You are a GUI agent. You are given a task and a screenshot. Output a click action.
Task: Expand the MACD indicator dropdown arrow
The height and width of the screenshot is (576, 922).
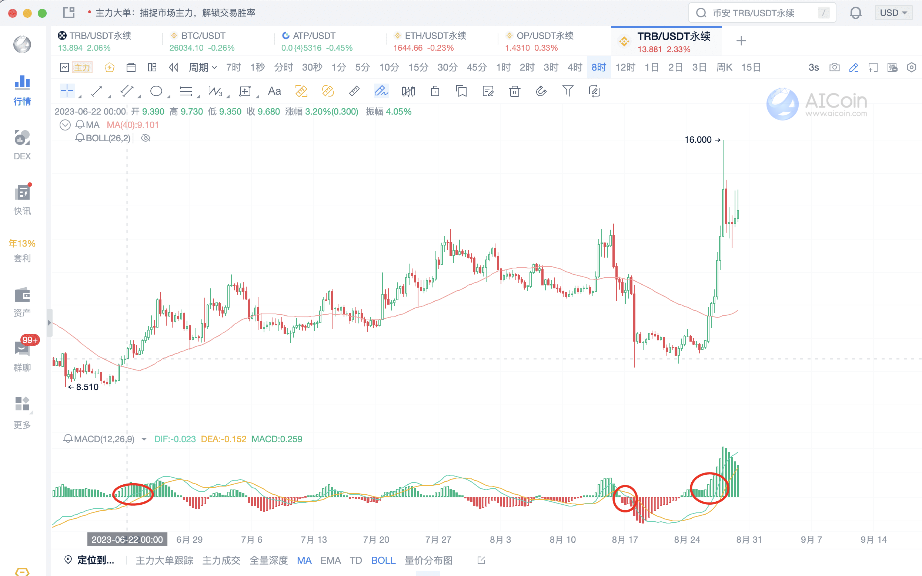coord(144,439)
